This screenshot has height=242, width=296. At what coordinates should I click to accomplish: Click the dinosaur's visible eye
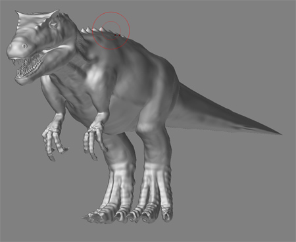click(24, 46)
